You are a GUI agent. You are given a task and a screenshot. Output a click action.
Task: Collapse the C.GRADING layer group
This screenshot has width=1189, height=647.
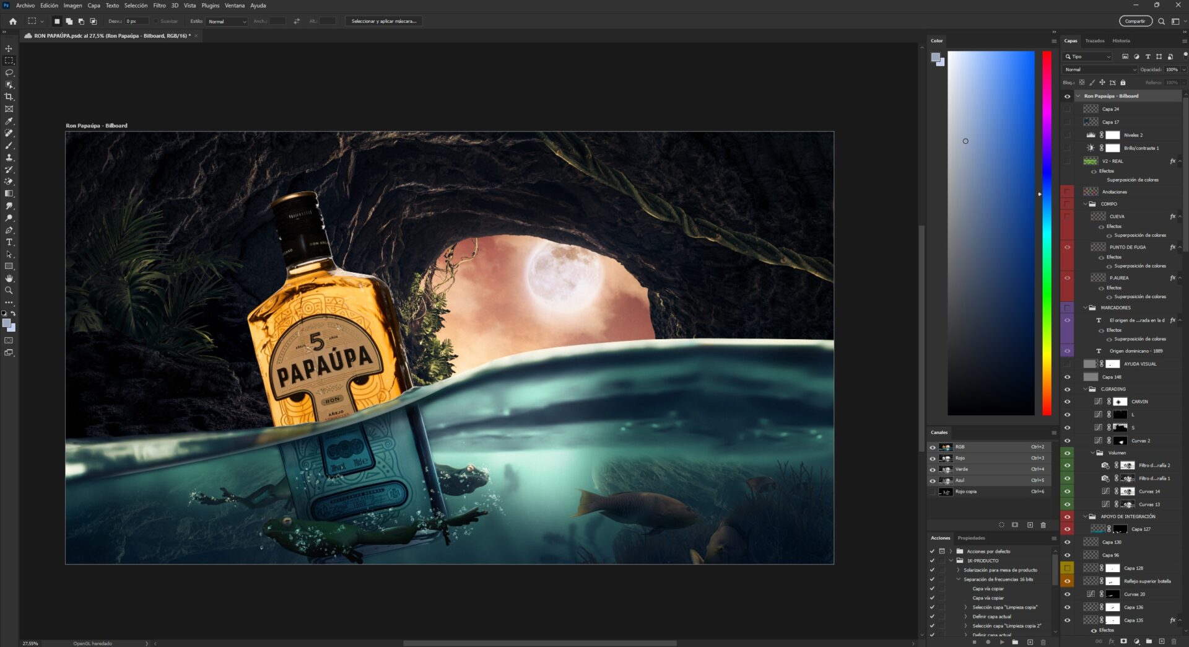[1086, 389]
